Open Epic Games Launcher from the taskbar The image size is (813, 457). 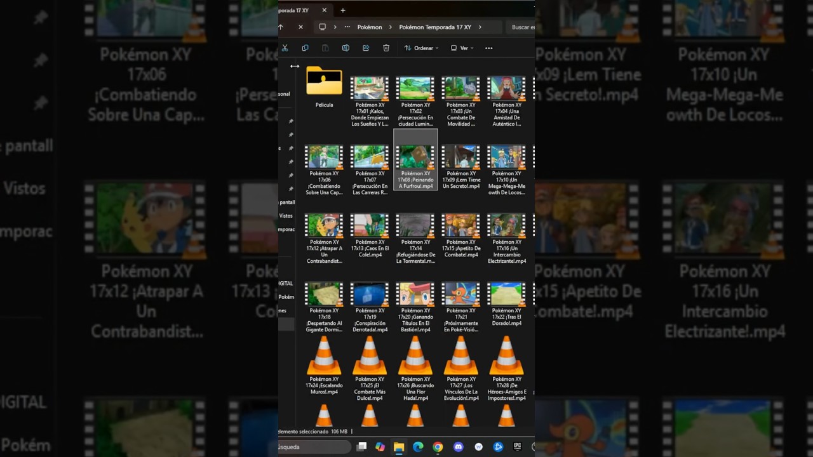click(518, 447)
